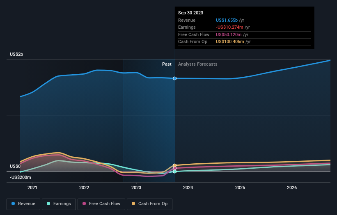Click the -US$10.274m earnings value in tooltip
Image resolution: width=337 pixels, height=215 pixels.
coord(229,27)
